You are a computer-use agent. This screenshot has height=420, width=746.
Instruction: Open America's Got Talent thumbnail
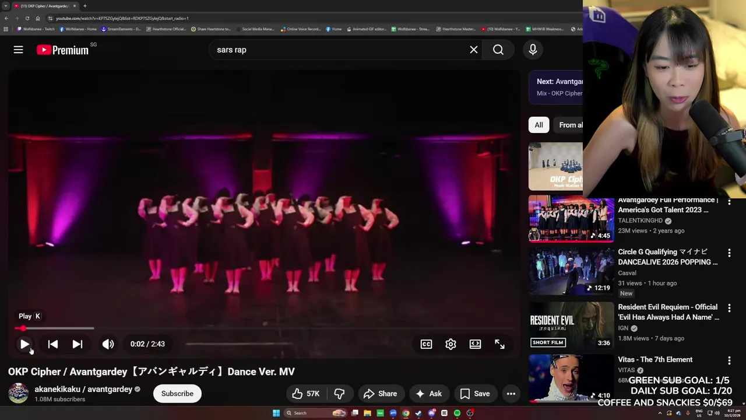[571, 219]
